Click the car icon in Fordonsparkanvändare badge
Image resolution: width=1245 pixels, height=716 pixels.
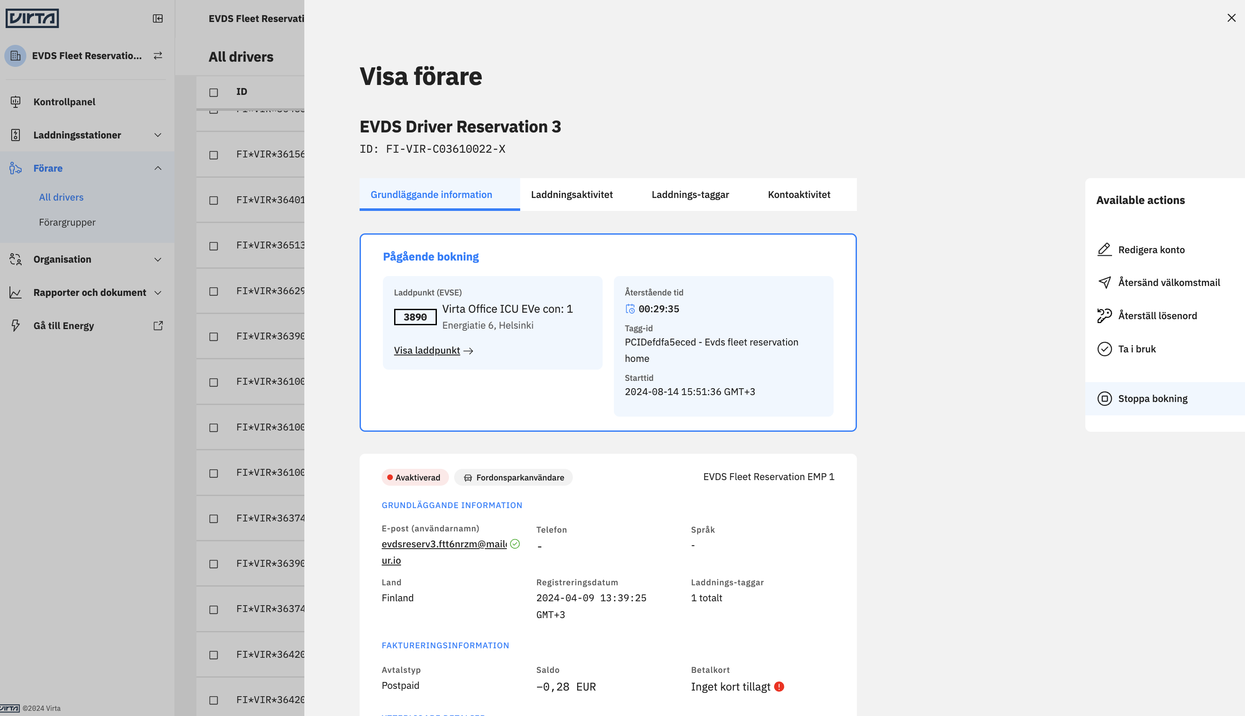point(468,477)
